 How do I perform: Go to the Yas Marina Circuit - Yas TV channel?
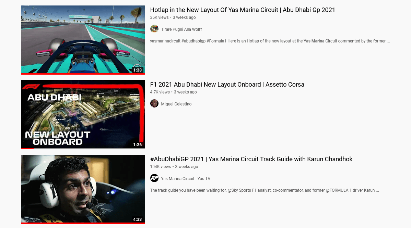[186, 179]
